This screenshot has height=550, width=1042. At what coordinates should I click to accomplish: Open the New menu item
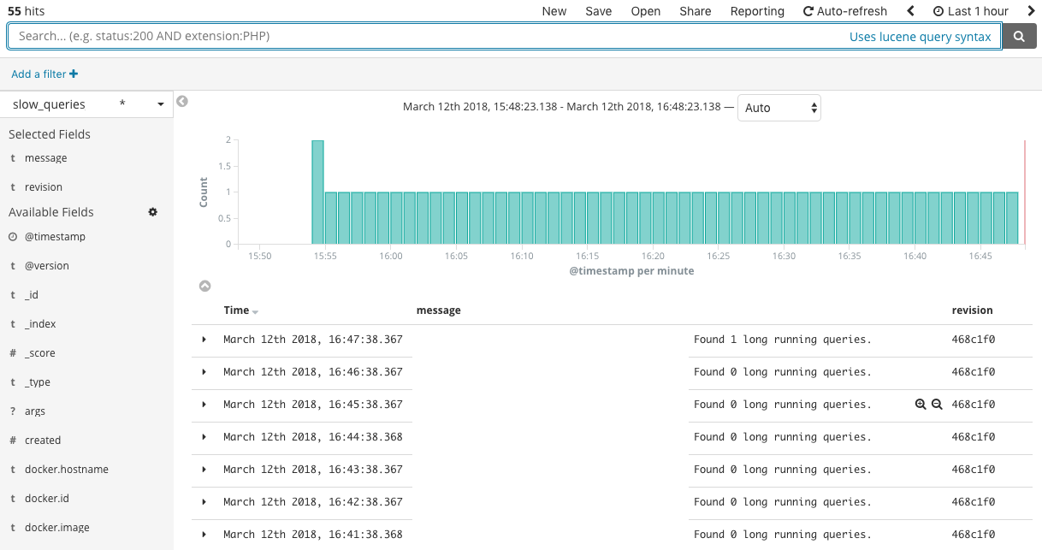tap(554, 11)
